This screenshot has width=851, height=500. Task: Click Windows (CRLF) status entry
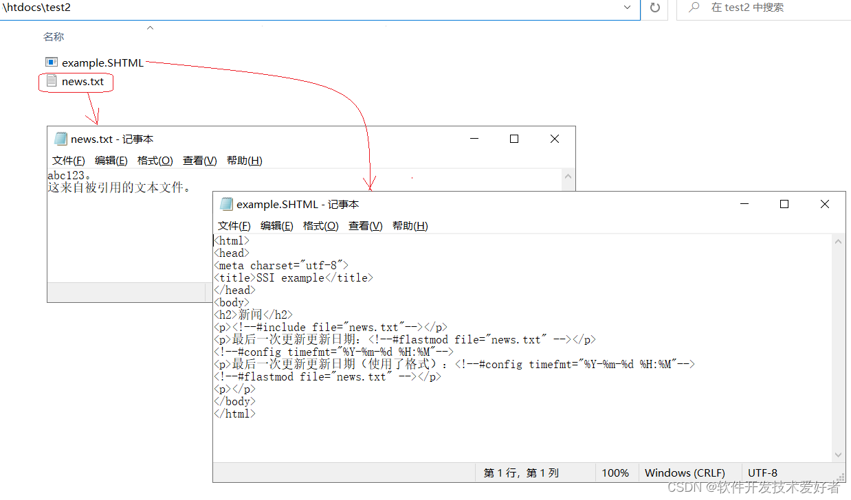click(x=685, y=473)
